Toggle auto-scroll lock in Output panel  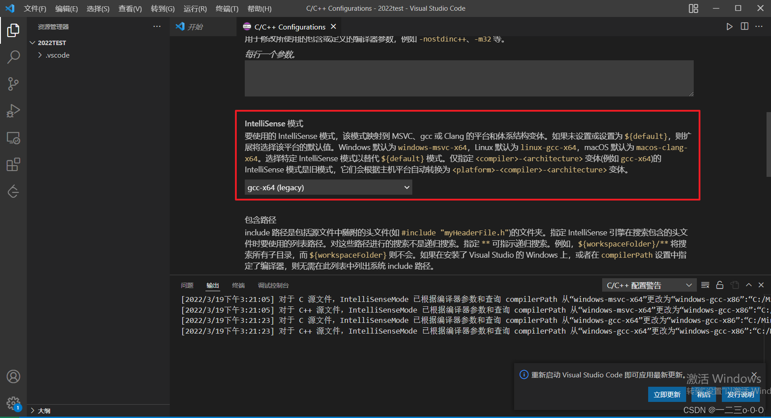(x=720, y=284)
